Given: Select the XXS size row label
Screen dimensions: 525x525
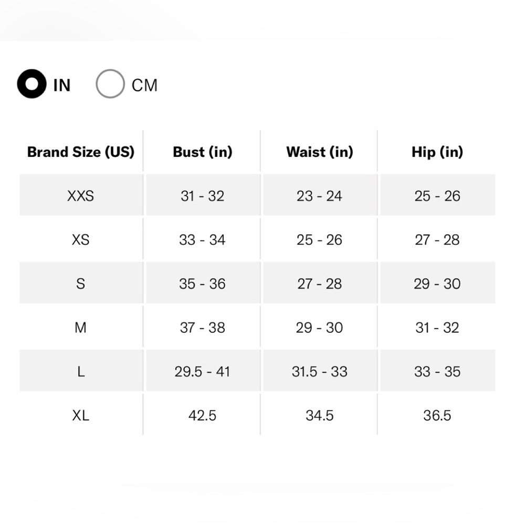Looking at the screenshot, I should pos(81,196).
